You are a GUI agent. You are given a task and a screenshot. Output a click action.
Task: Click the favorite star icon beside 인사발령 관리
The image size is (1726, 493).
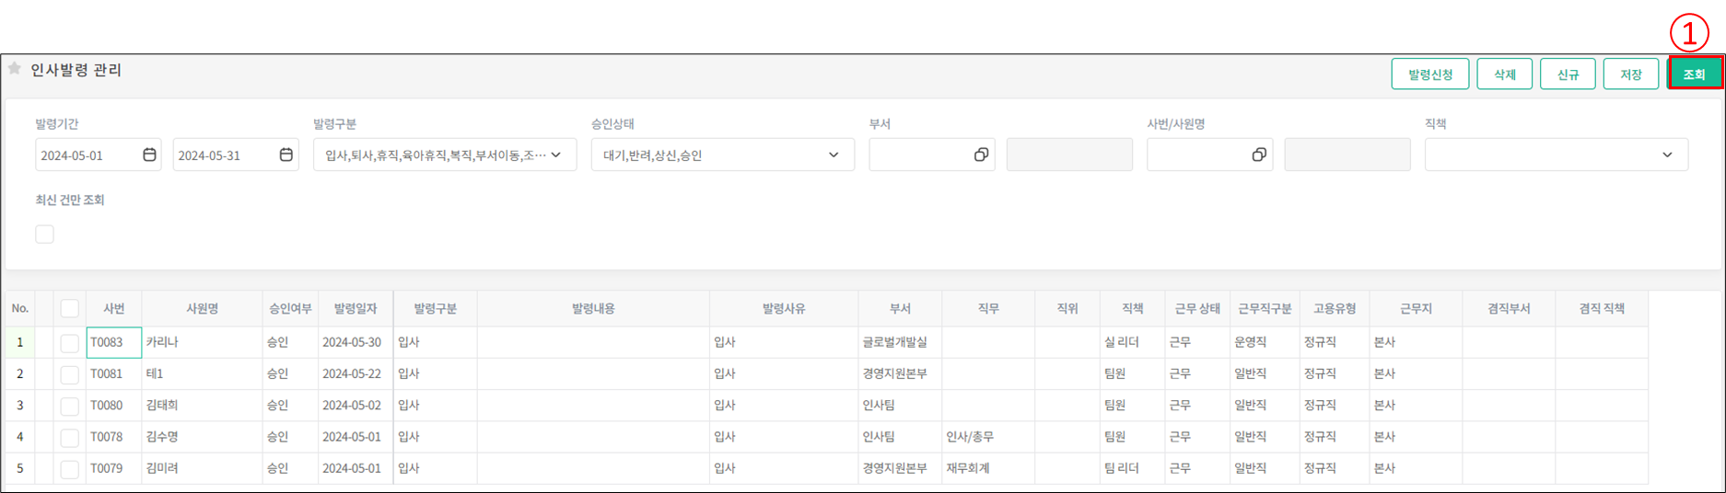click(x=14, y=69)
